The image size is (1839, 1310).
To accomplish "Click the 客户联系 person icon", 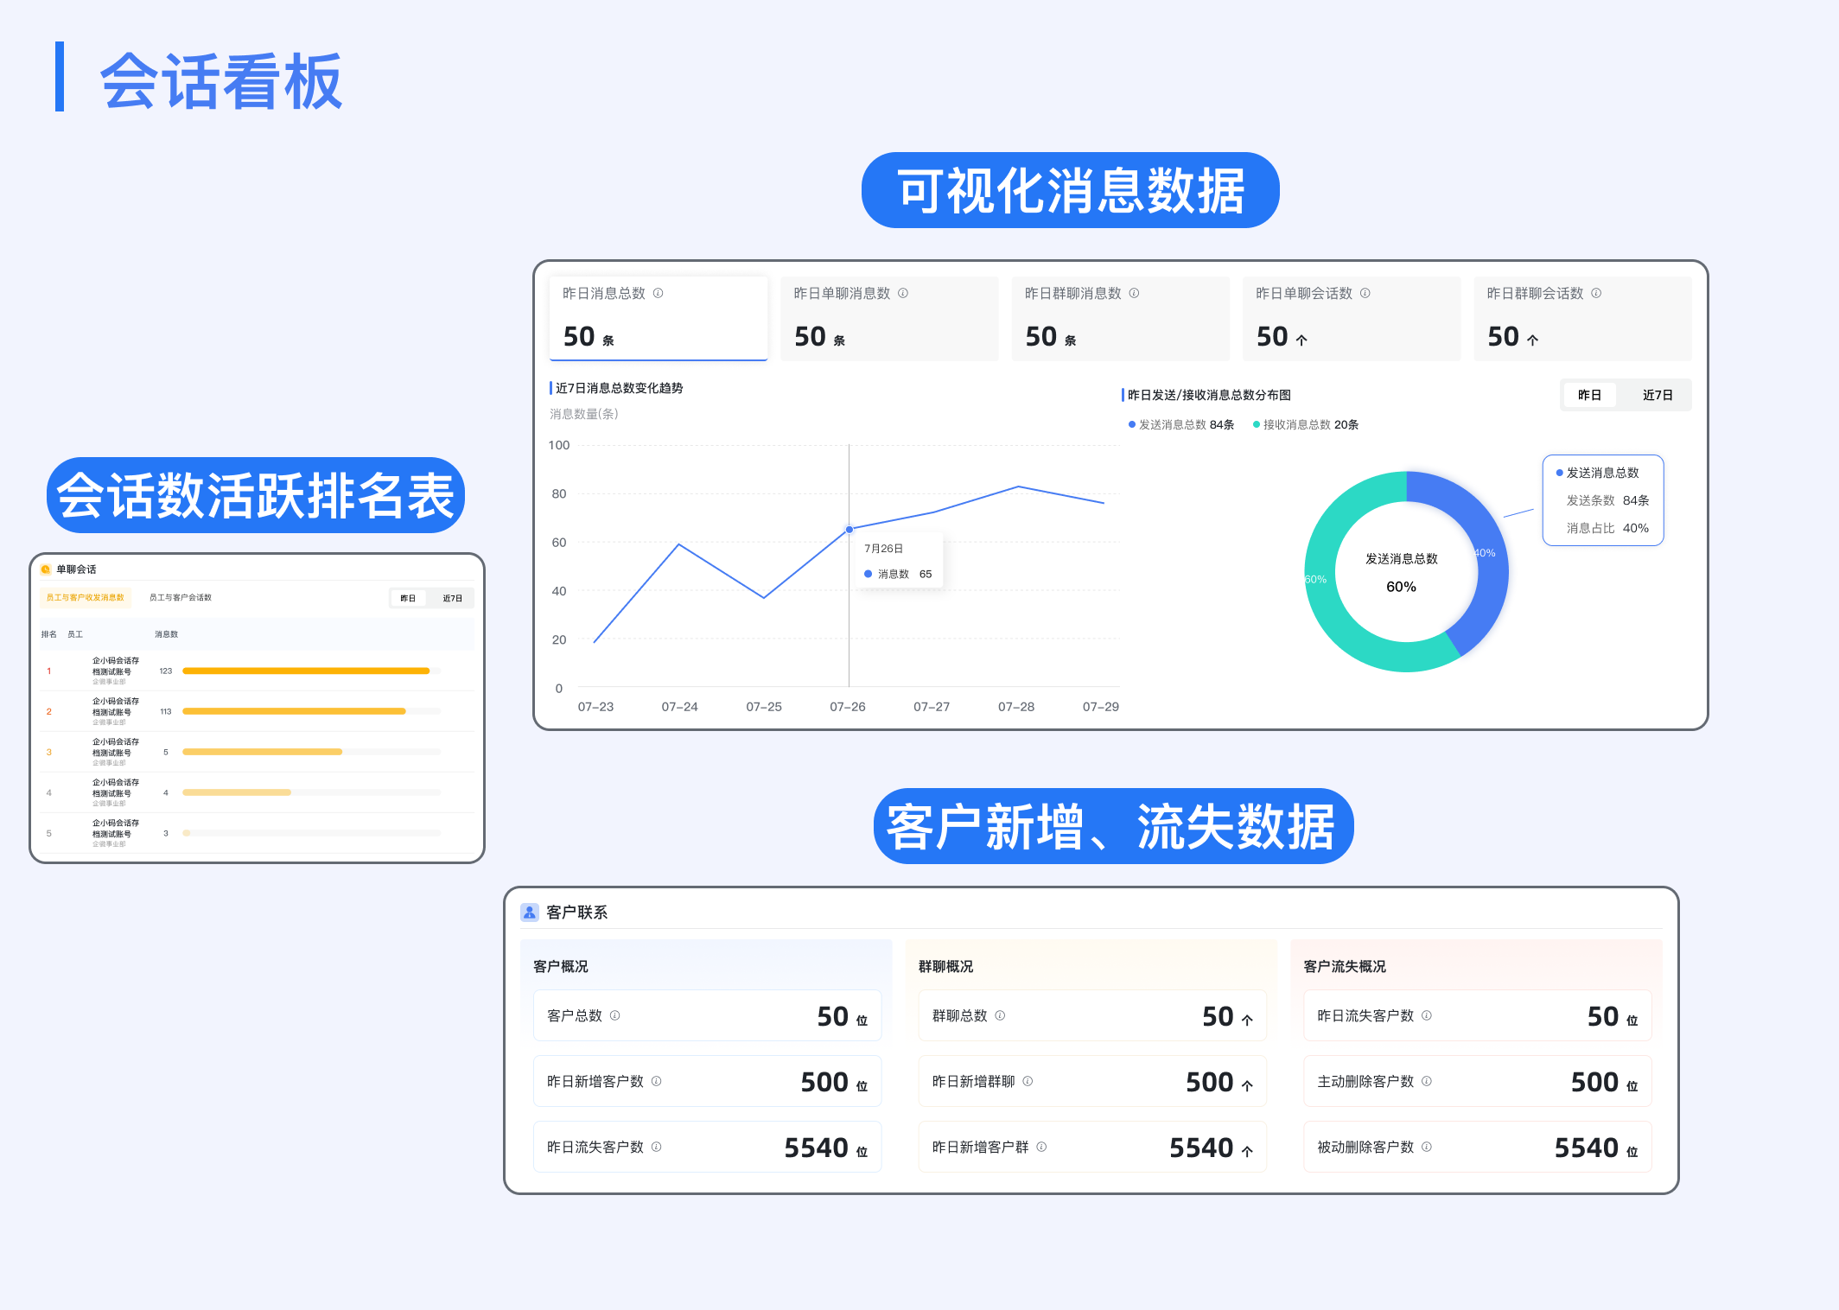I will (x=529, y=912).
